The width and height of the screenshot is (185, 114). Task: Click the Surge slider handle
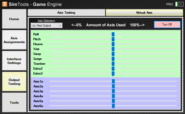pos(113,59)
